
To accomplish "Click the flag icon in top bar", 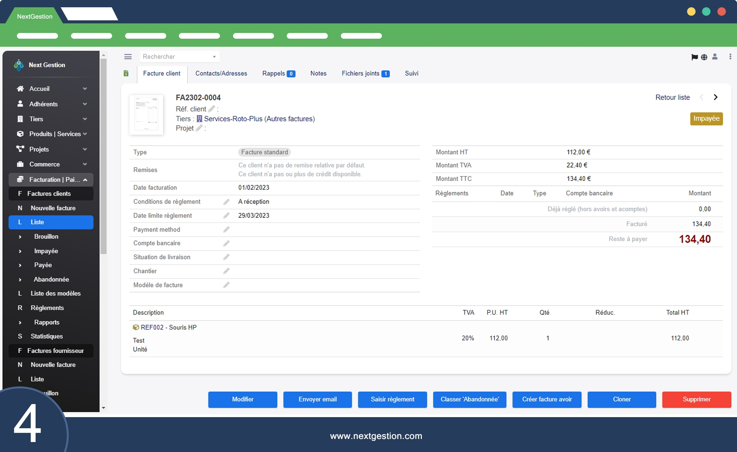I will pyautogui.click(x=694, y=57).
